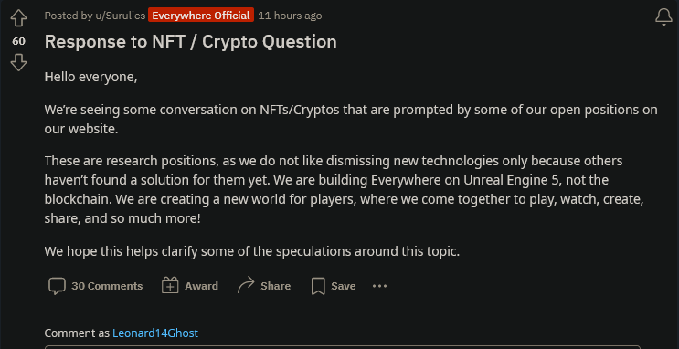Focus the comment text box below 'Comment as'

click(342, 347)
